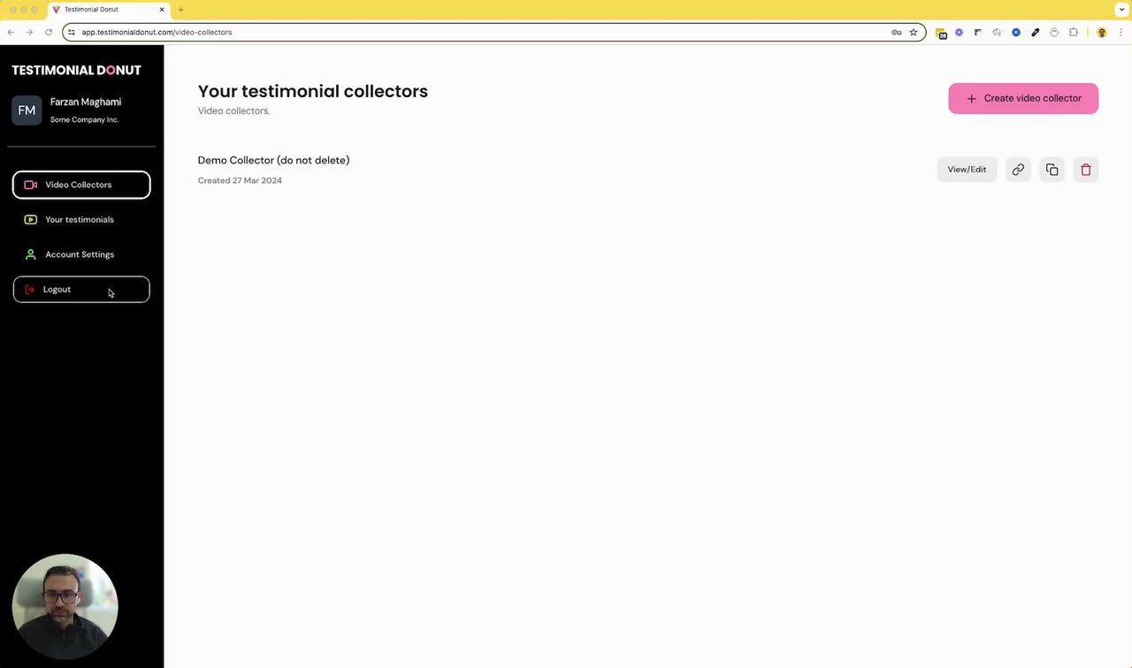Open the password key icon in address bar

click(x=896, y=33)
